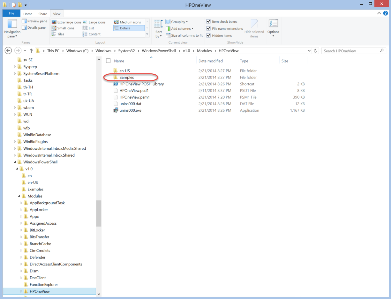Tick the select-all checkbox beside Name
The width and height of the screenshot is (391, 299).
[108, 61]
